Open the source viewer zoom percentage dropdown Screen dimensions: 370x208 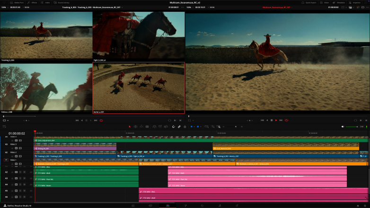point(4,8)
